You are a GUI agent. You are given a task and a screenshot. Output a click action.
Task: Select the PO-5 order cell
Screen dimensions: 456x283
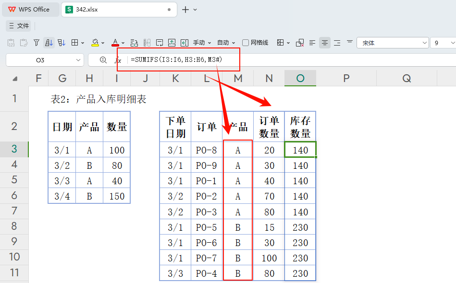pyautogui.click(x=207, y=227)
